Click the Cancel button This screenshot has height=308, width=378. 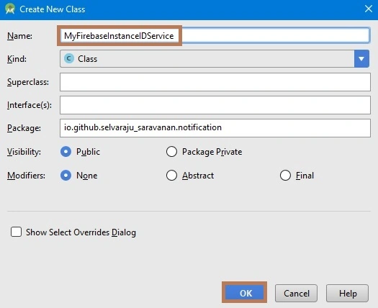click(x=296, y=294)
